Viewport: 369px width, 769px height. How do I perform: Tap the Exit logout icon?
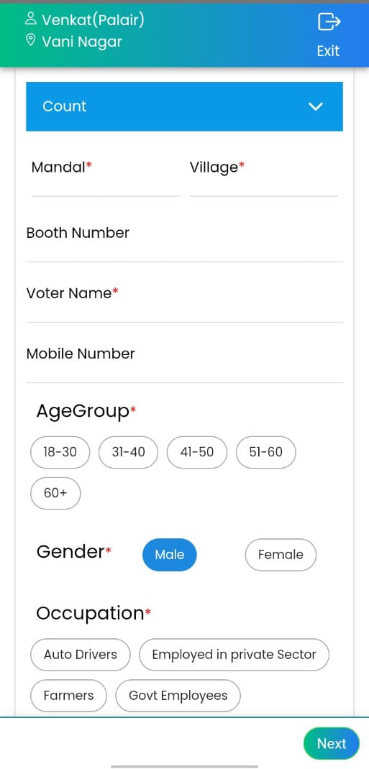pos(329,22)
